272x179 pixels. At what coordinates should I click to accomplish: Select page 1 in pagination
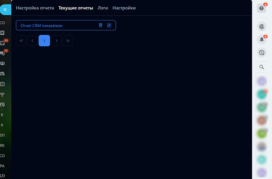pos(44,41)
